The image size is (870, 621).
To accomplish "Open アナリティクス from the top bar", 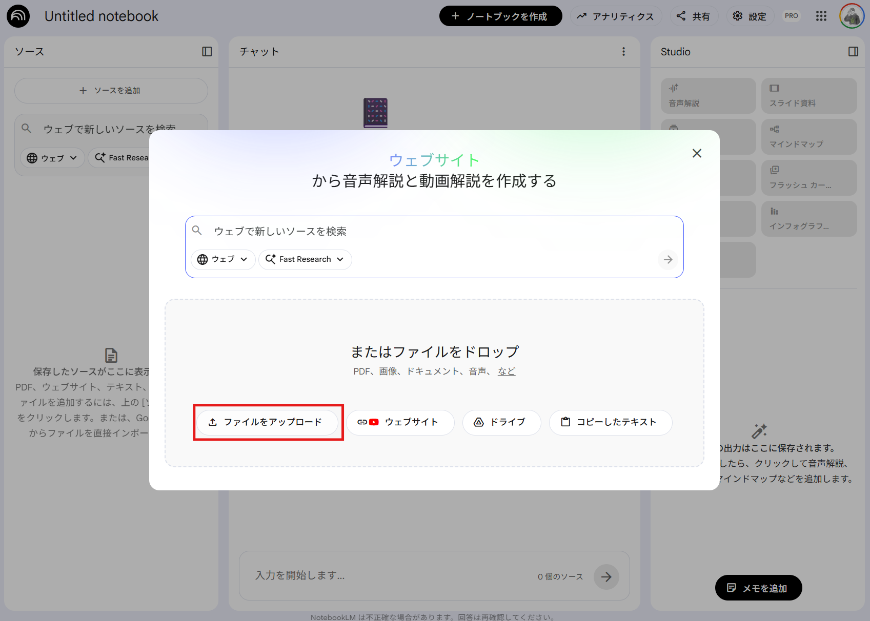I will click(616, 16).
